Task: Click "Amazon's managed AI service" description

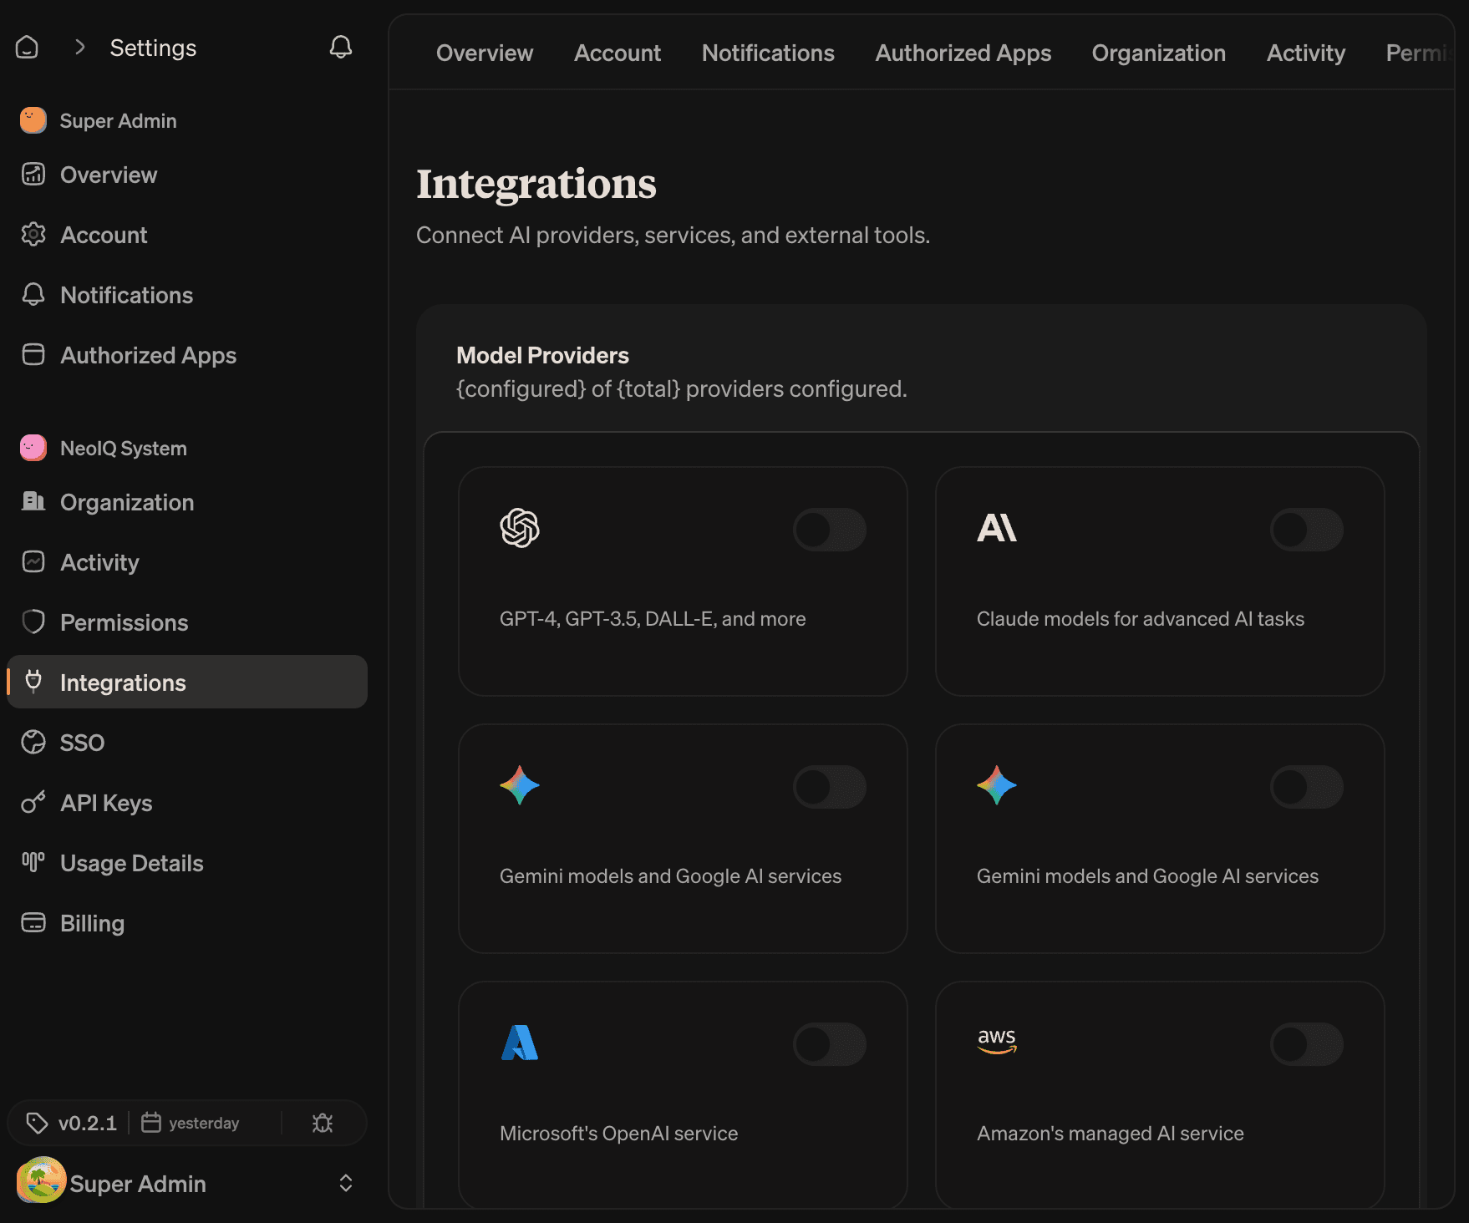Action: (1111, 1134)
